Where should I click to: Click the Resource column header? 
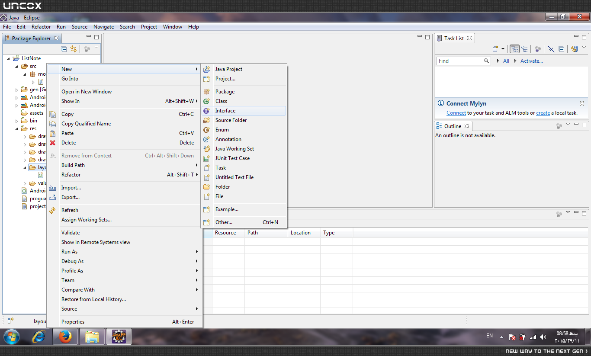pyautogui.click(x=228, y=233)
